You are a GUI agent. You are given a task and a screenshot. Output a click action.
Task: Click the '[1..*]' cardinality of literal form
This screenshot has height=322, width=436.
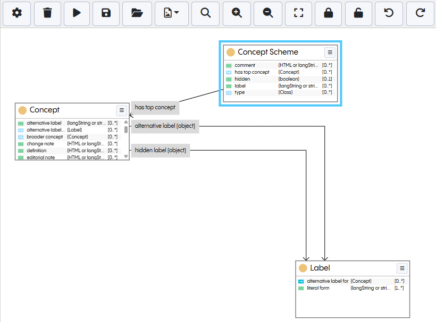tap(399, 288)
